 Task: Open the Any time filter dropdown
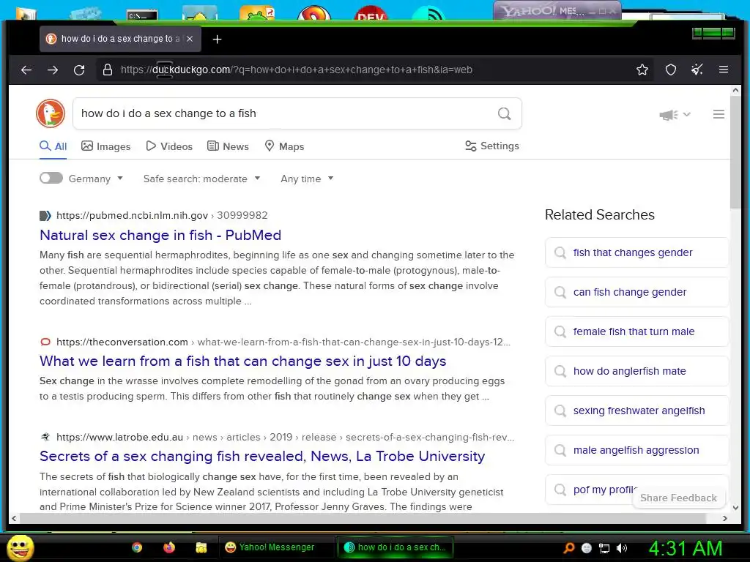307,179
